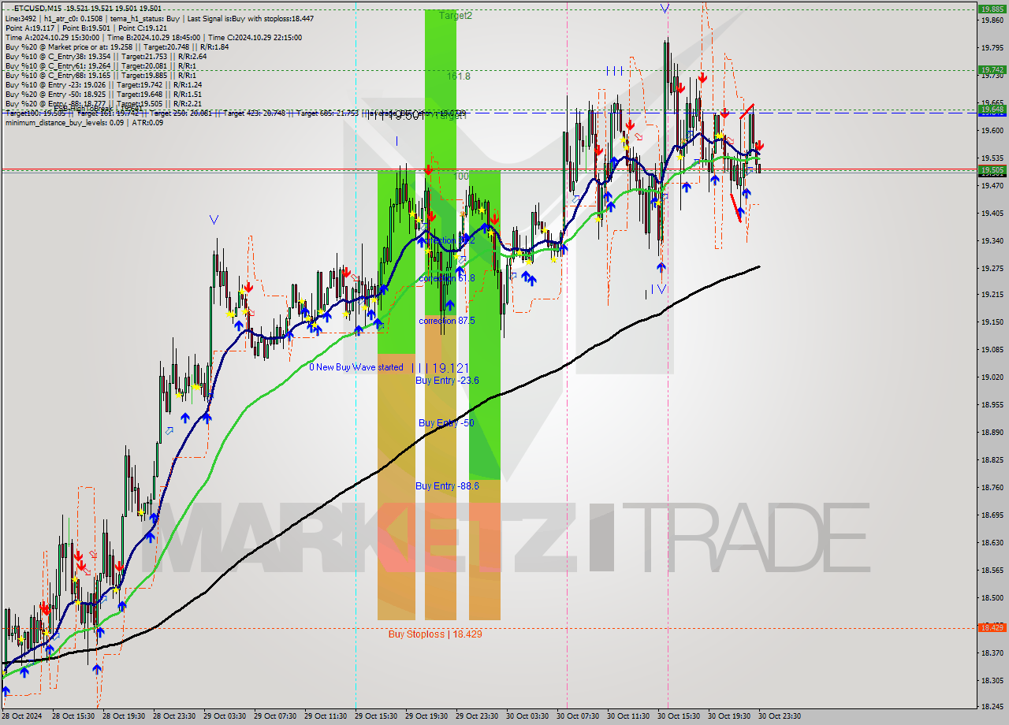Click the '28 Oct 2024' time axis label
Viewport: 1009px width, 725px height.
pos(22,716)
